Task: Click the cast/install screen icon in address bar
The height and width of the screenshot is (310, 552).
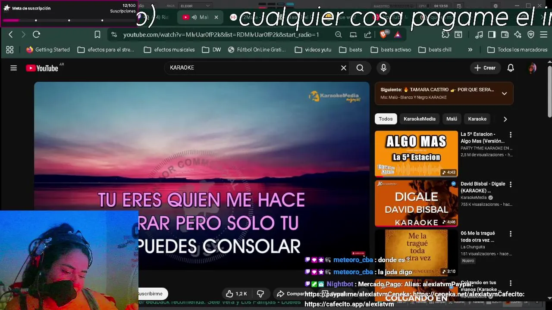Action: click(x=353, y=34)
